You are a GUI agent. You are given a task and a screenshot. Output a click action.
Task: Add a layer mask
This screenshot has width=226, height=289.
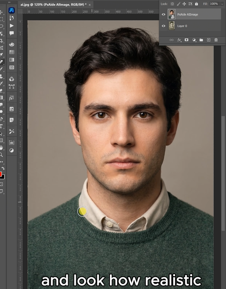point(187,40)
